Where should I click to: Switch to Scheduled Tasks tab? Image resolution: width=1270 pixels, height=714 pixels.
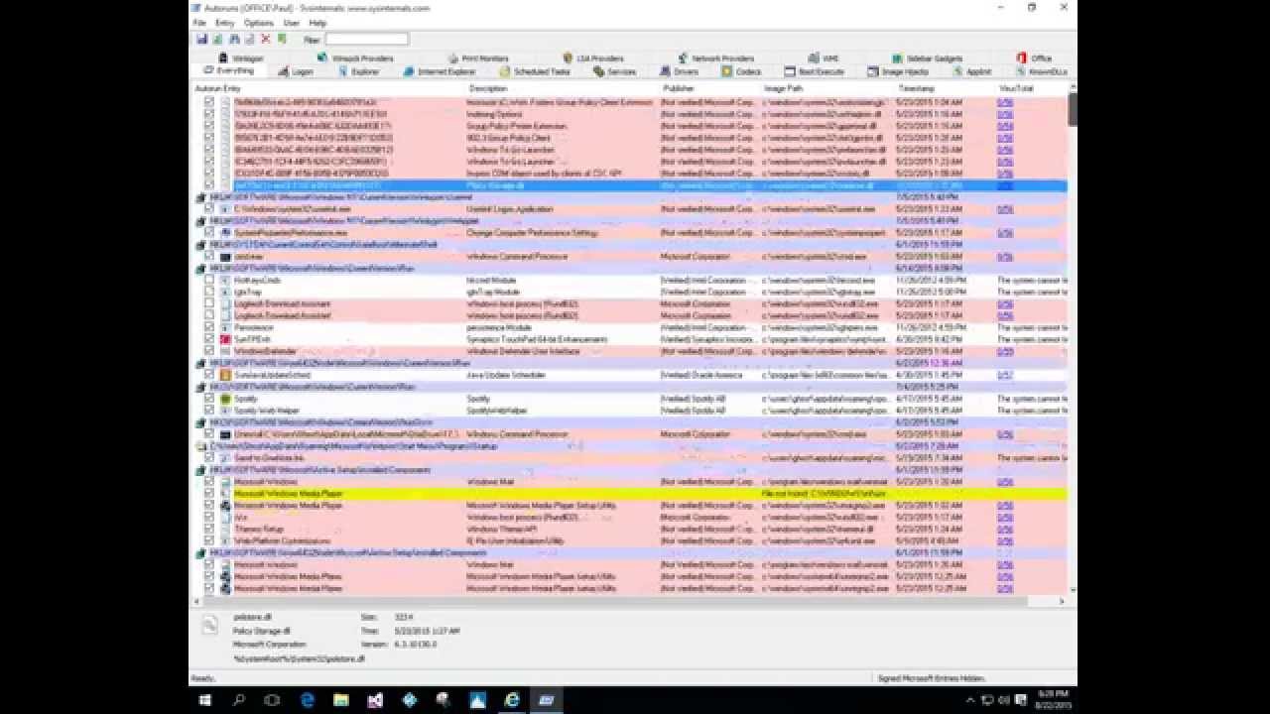click(x=536, y=71)
